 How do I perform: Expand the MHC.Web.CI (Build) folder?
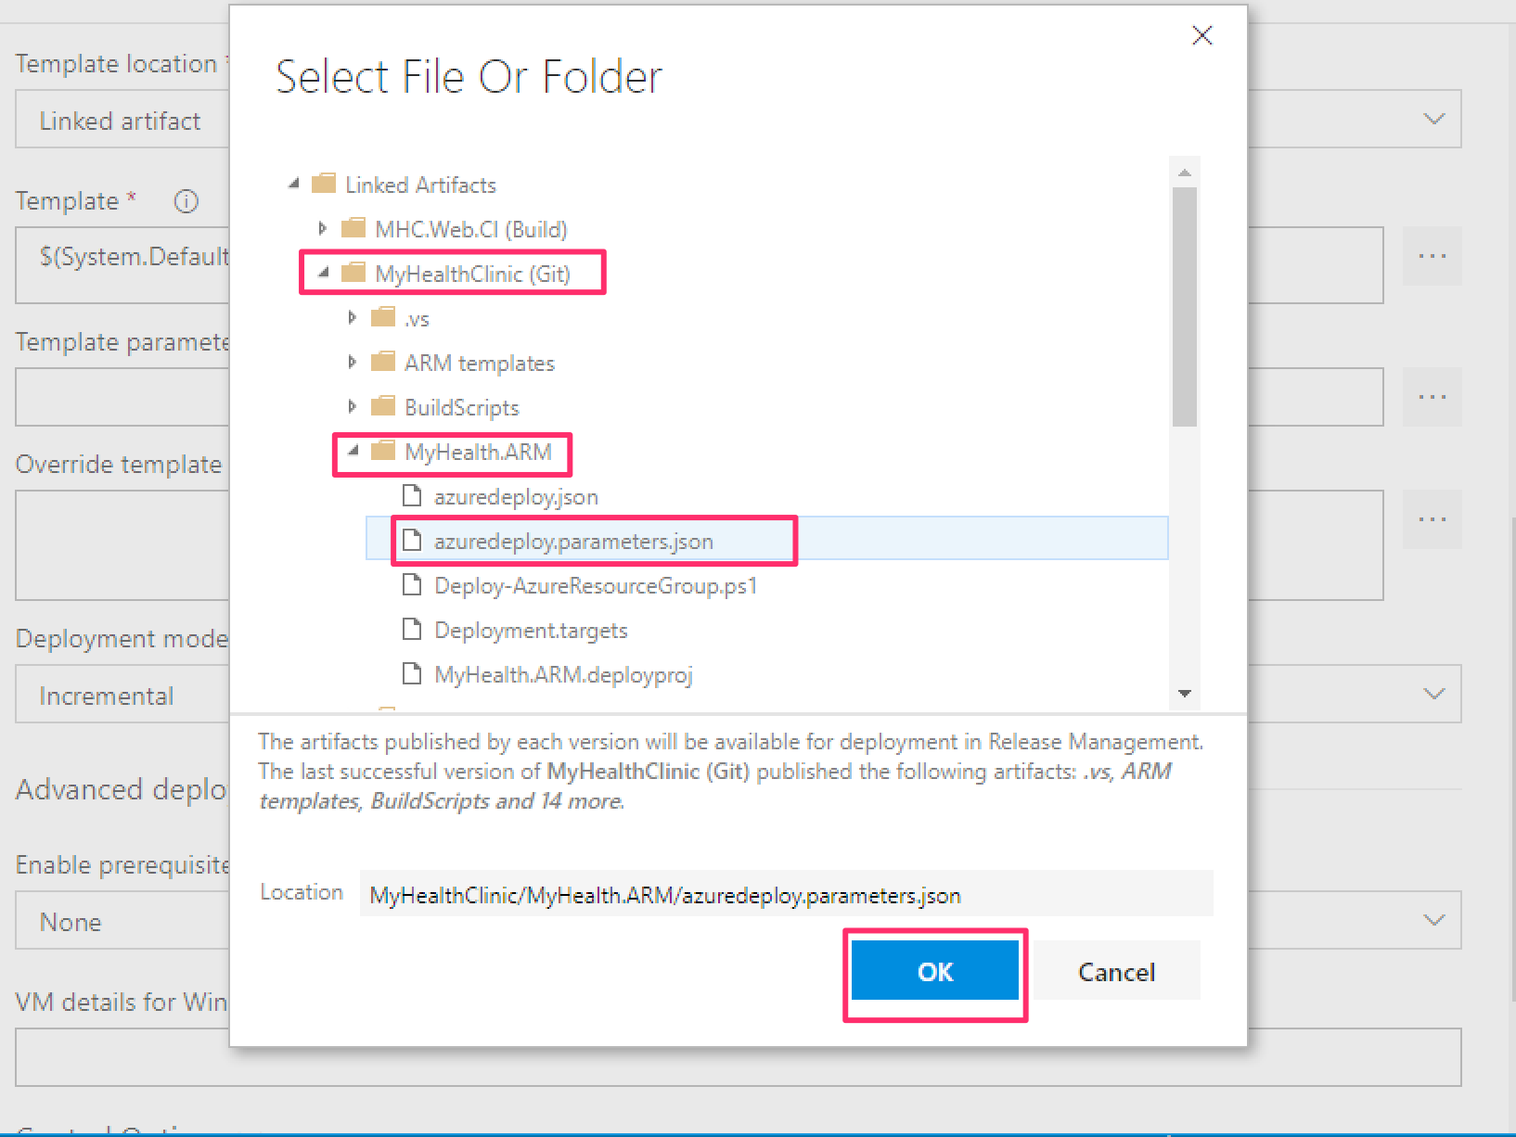[x=323, y=228]
